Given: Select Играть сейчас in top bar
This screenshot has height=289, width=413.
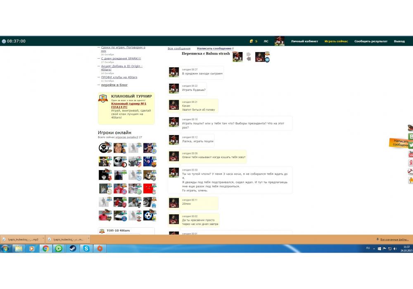Looking at the screenshot, I should coord(336,41).
